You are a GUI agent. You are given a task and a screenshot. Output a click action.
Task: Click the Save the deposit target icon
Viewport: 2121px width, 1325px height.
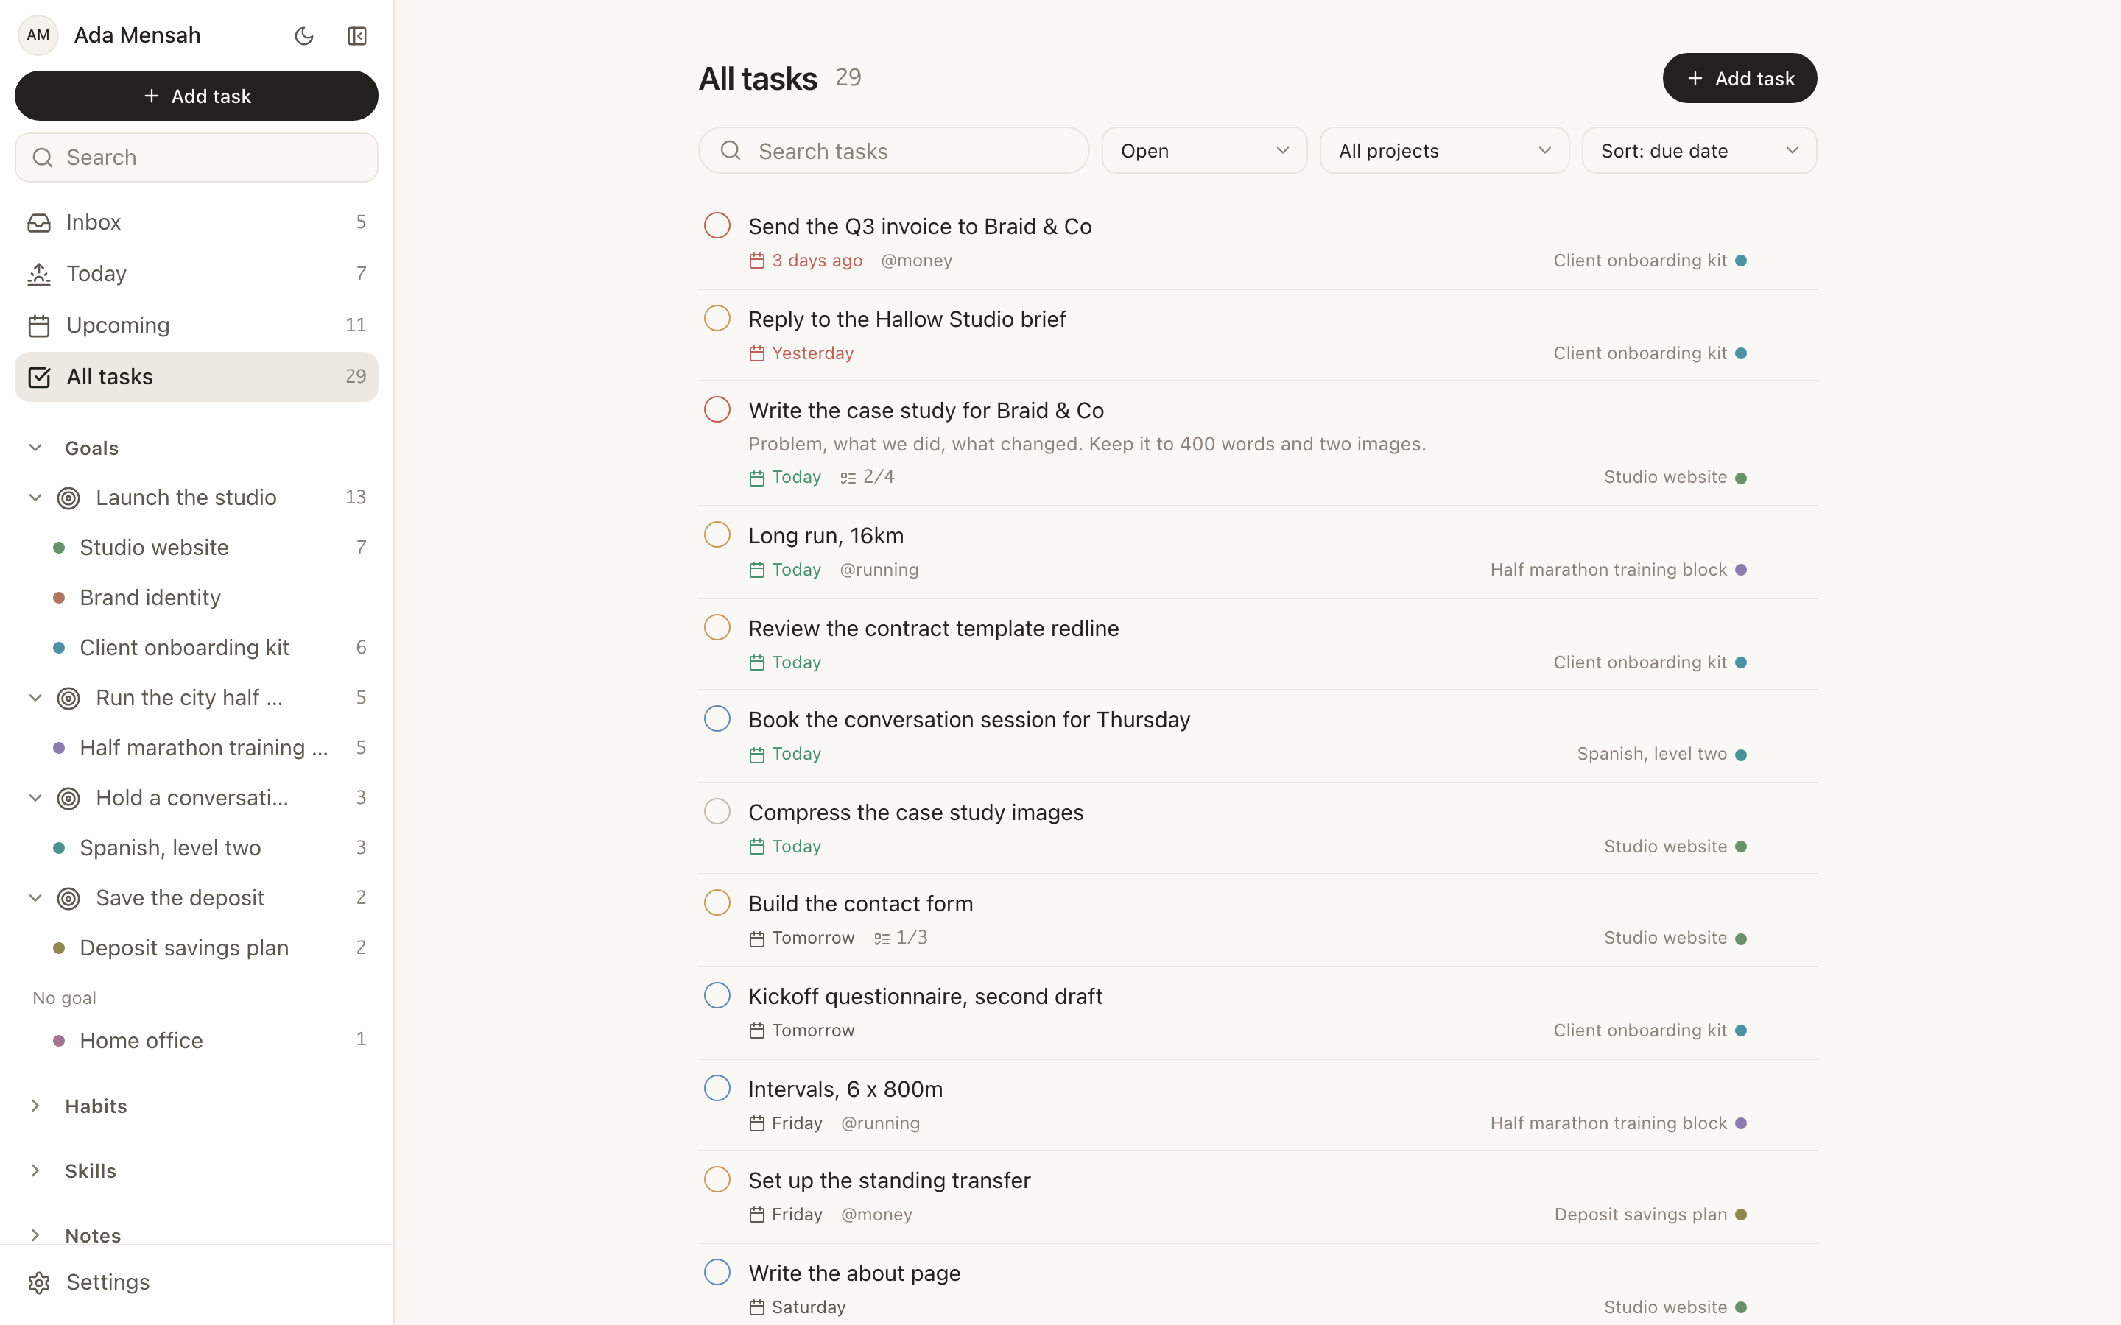point(68,898)
